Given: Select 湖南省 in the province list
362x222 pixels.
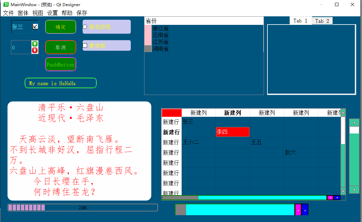Looking at the screenshot, I should point(160,49).
